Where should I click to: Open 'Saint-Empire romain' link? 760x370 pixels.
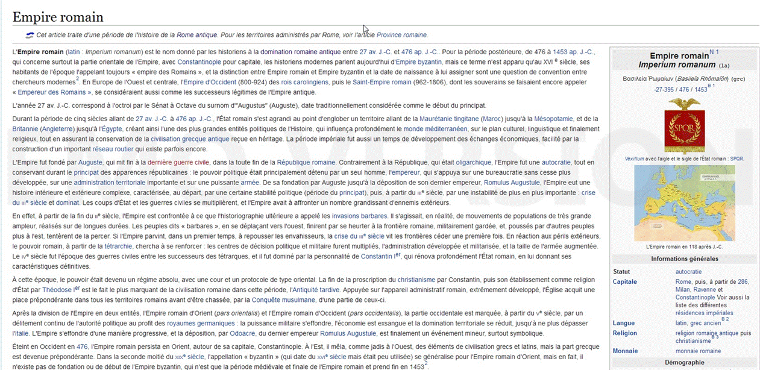(x=383, y=82)
